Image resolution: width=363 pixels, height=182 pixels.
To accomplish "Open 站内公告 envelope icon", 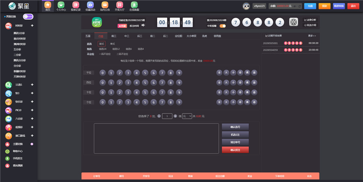I will pos(105,5).
